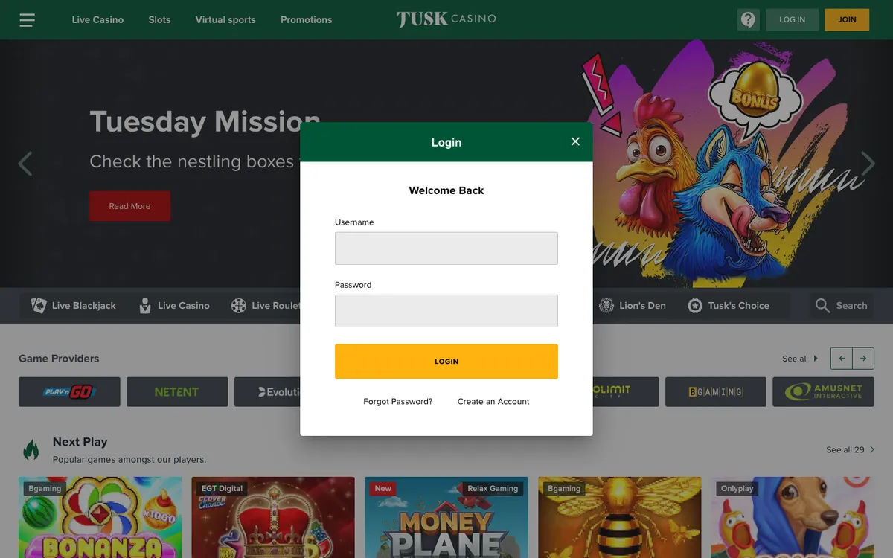The height and width of the screenshot is (558, 893).
Task: Click the yellow LOGIN submit button
Action: (446, 362)
